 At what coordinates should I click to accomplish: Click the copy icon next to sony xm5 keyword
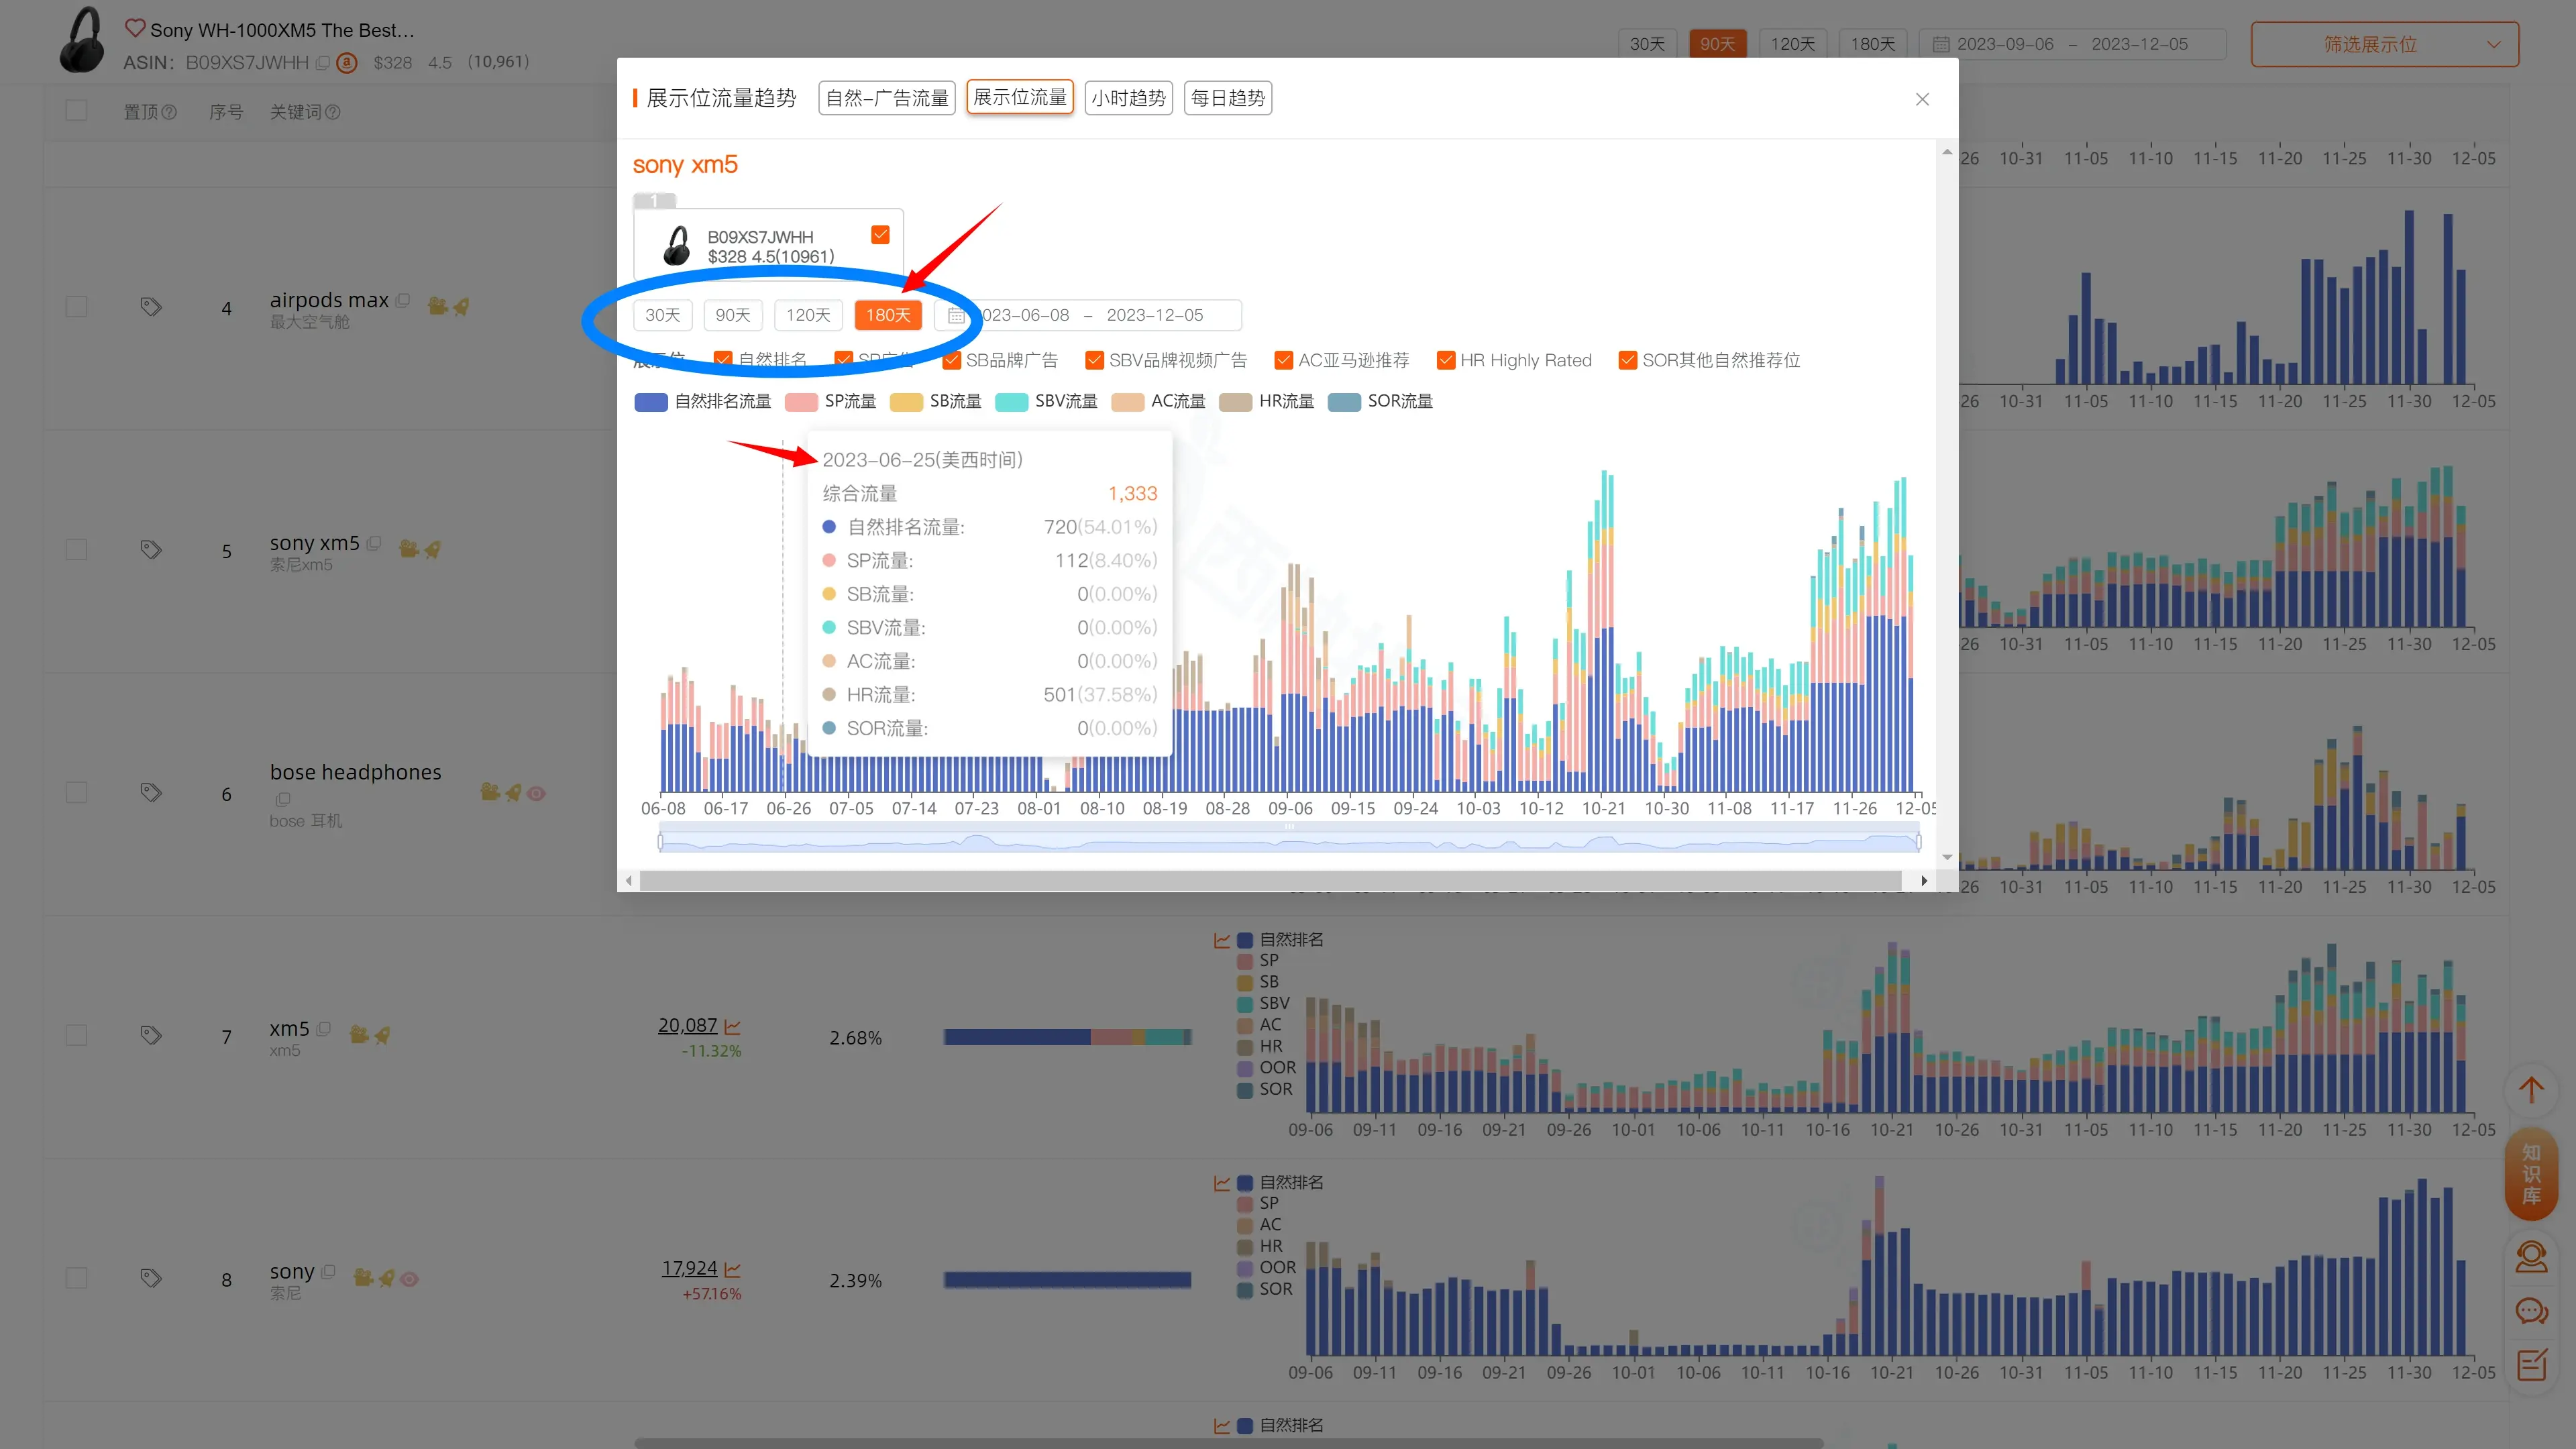click(x=374, y=543)
